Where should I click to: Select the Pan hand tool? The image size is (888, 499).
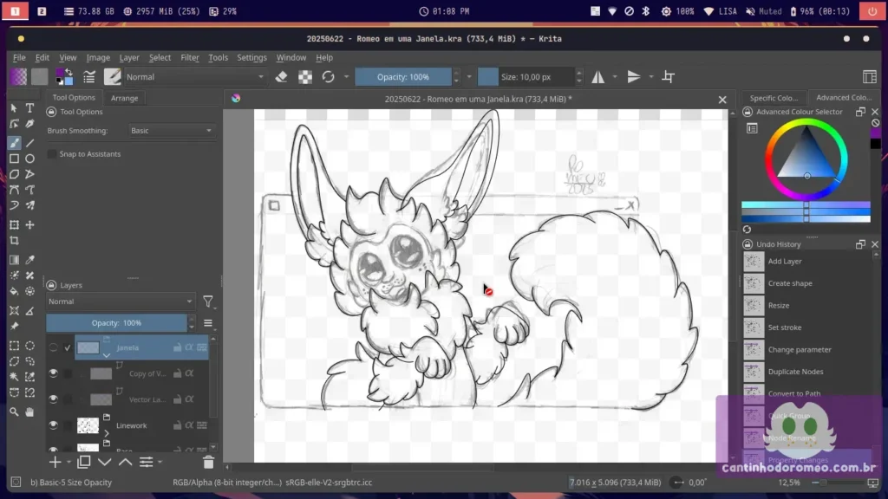(30, 412)
